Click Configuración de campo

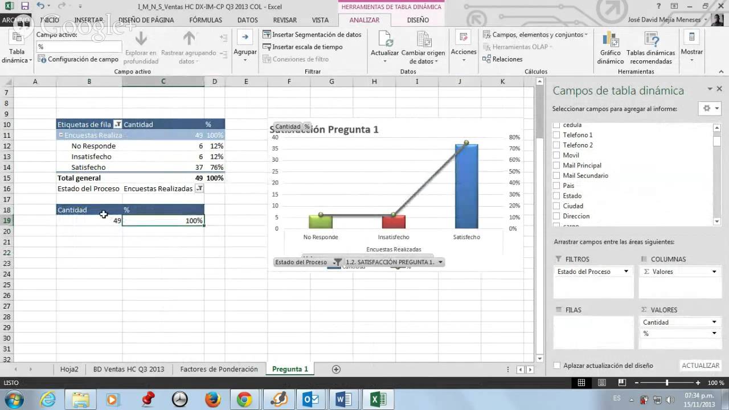[78, 59]
